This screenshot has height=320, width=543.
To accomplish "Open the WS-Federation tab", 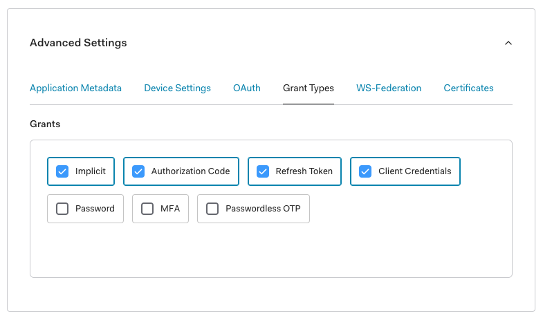I will pos(388,88).
